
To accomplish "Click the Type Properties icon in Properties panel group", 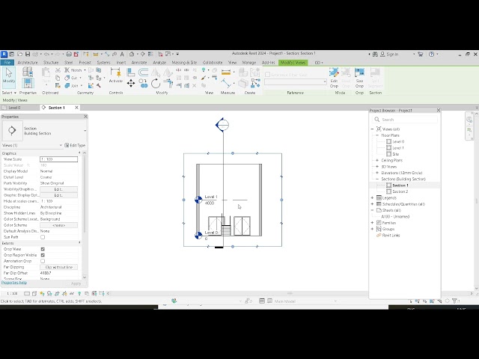I will click(x=28, y=72).
